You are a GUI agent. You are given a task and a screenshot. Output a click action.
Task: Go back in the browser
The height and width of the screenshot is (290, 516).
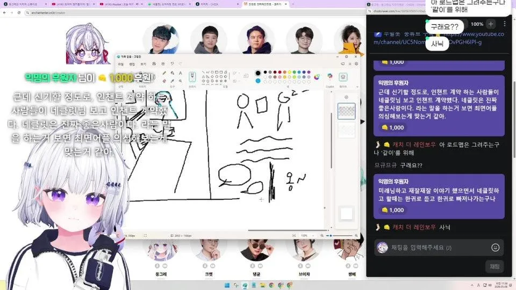point(4,12)
